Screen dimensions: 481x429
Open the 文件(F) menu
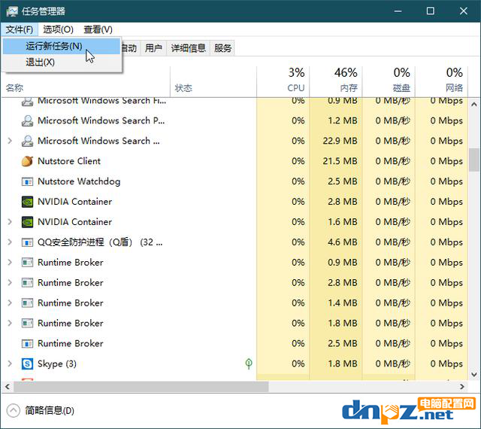(19, 29)
